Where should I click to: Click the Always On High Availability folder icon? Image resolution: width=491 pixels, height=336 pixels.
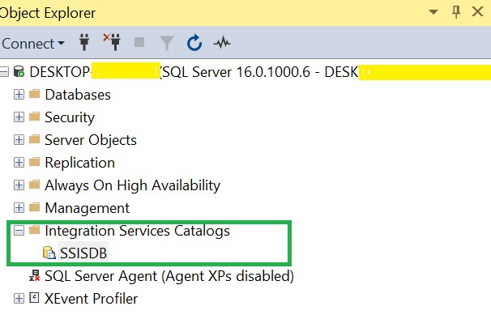(35, 185)
